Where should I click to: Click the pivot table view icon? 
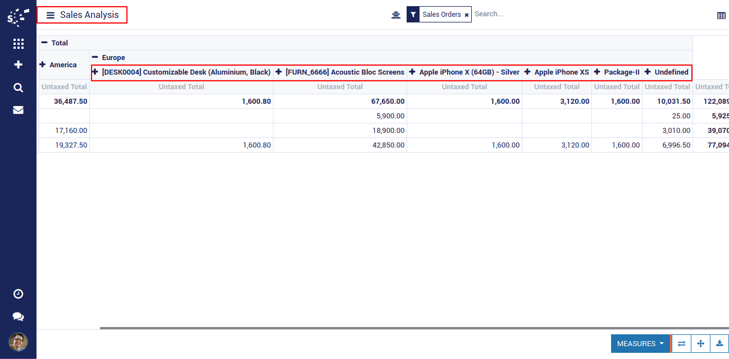click(x=721, y=16)
